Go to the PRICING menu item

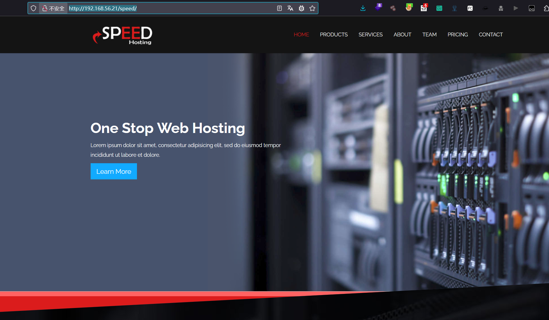pos(457,35)
